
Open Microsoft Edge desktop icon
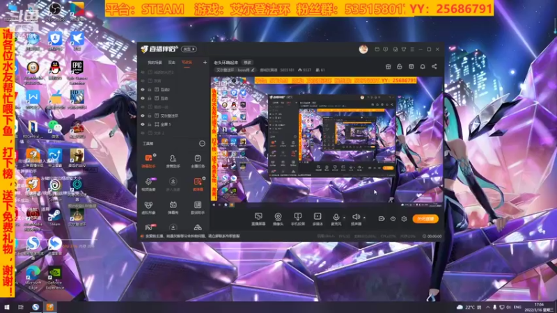point(33,278)
